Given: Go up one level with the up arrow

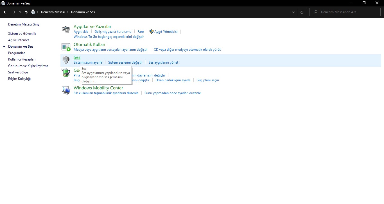Looking at the screenshot, I should click(26, 12).
